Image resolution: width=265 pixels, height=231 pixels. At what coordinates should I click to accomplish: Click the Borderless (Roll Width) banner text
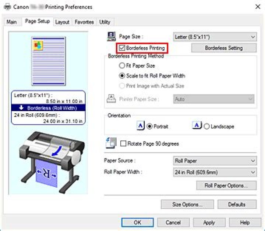coord(52,108)
